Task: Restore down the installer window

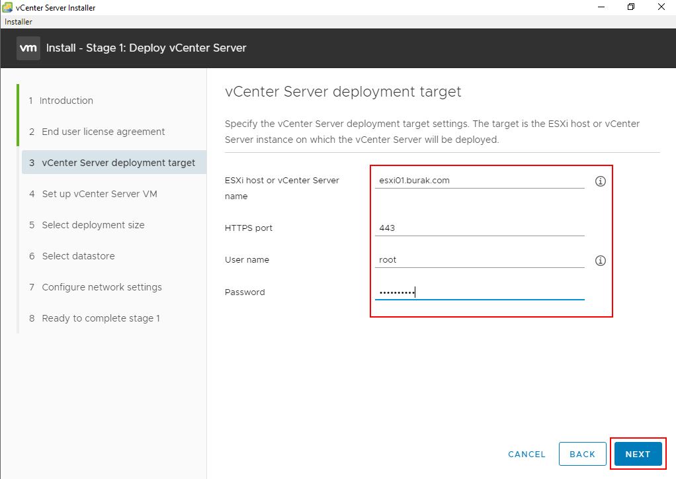Action: 631,7
